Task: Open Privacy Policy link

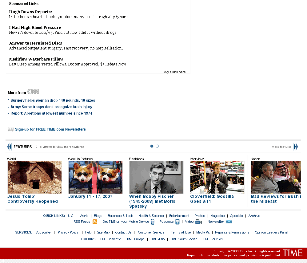Action: tap(68, 232)
